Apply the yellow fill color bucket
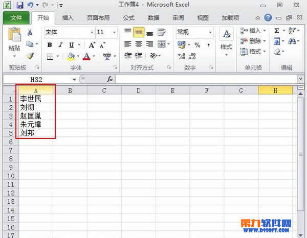The image size is (307, 238). tap(71, 57)
